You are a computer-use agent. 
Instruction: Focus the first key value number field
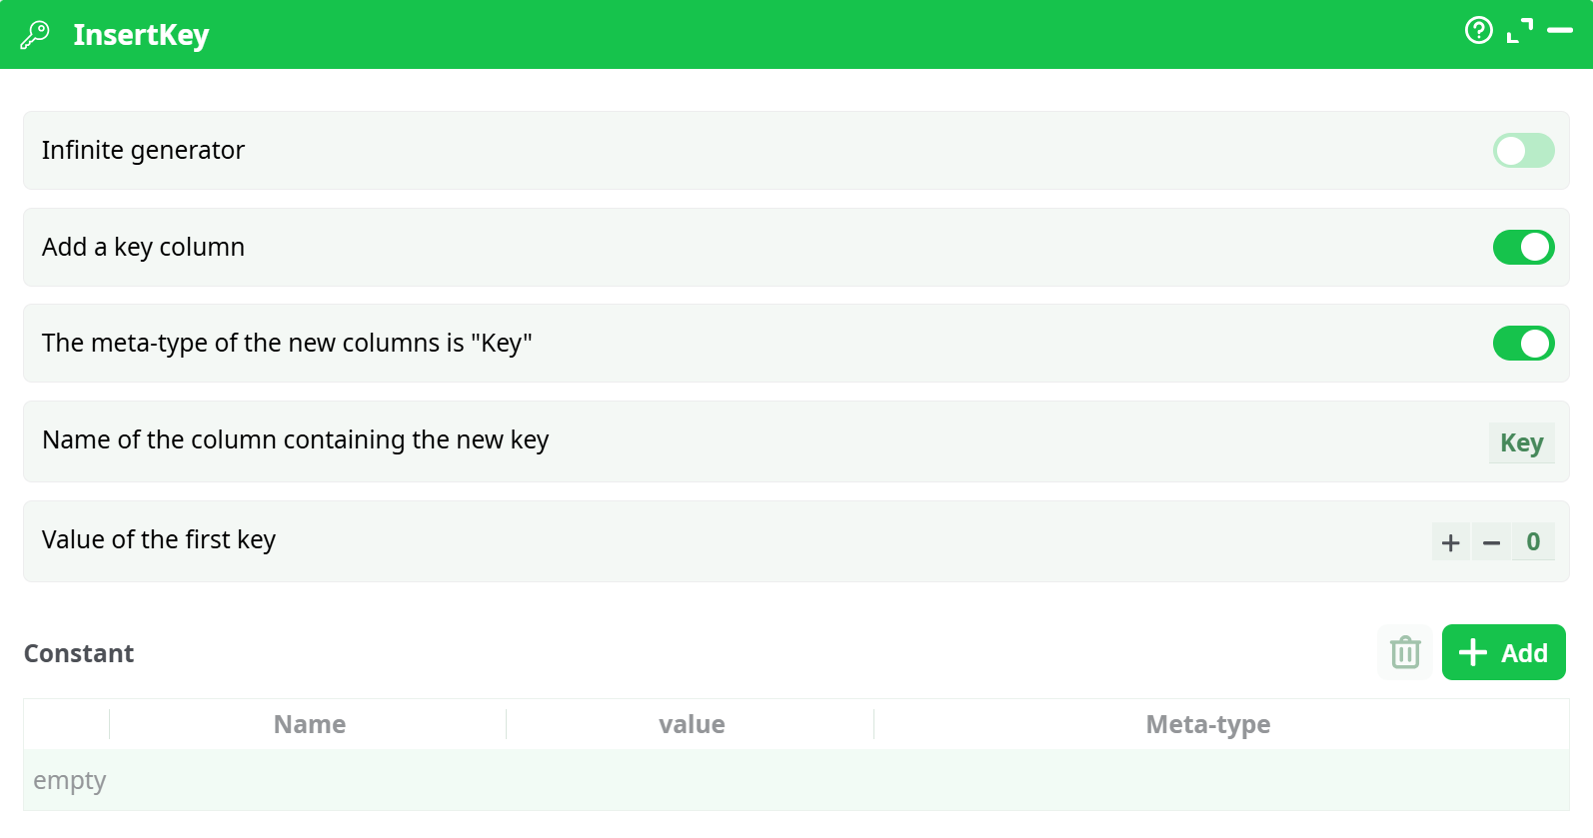1533,542
